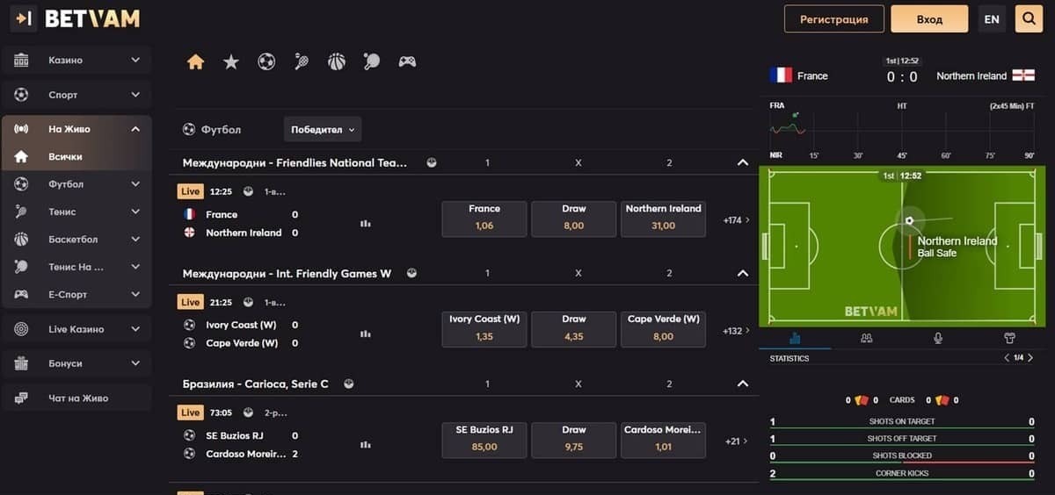The image size is (1055, 495).
Task: Click the CORNER KICKS stat row
Action: pyautogui.click(x=902, y=474)
